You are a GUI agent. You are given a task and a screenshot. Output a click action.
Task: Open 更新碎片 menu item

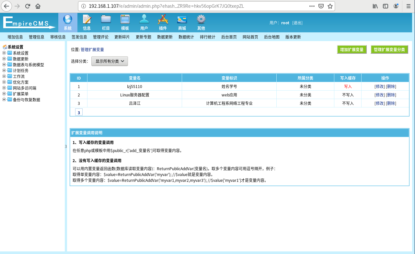point(122,37)
